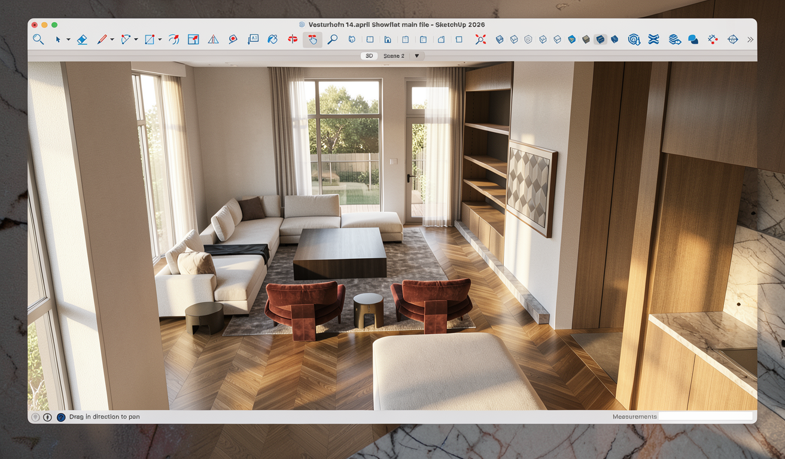This screenshot has height=459, width=785.
Task: Switch to the Scene 2 tab
Action: point(394,56)
